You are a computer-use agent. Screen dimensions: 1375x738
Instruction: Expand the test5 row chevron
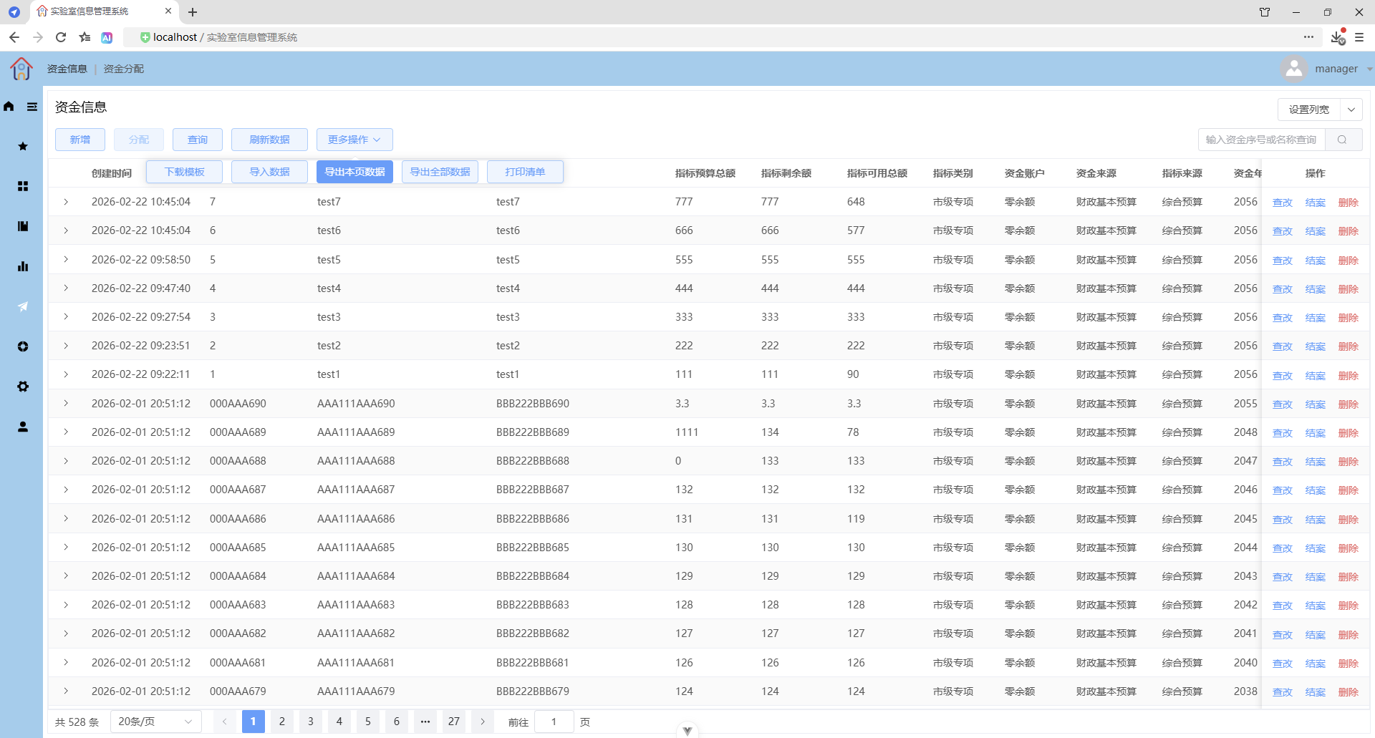pyautogui.click(x=66, y=259)
